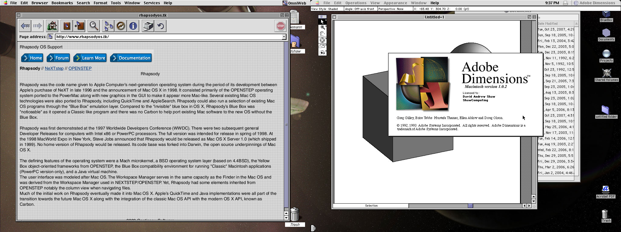The image size is (621, 232).
Task: Click the page address proxy icon
Action: pos(51,37)
